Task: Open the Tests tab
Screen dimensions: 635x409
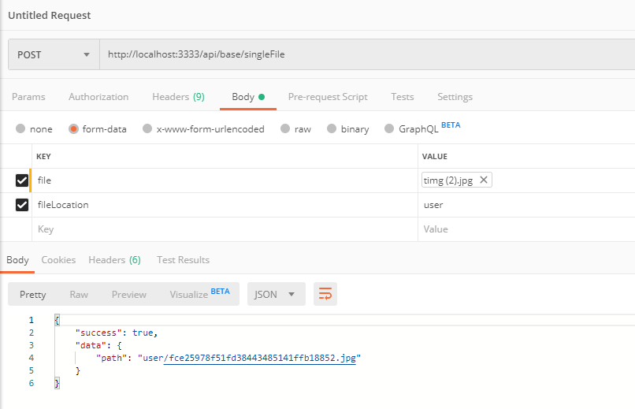Action: tap(402, 97)
